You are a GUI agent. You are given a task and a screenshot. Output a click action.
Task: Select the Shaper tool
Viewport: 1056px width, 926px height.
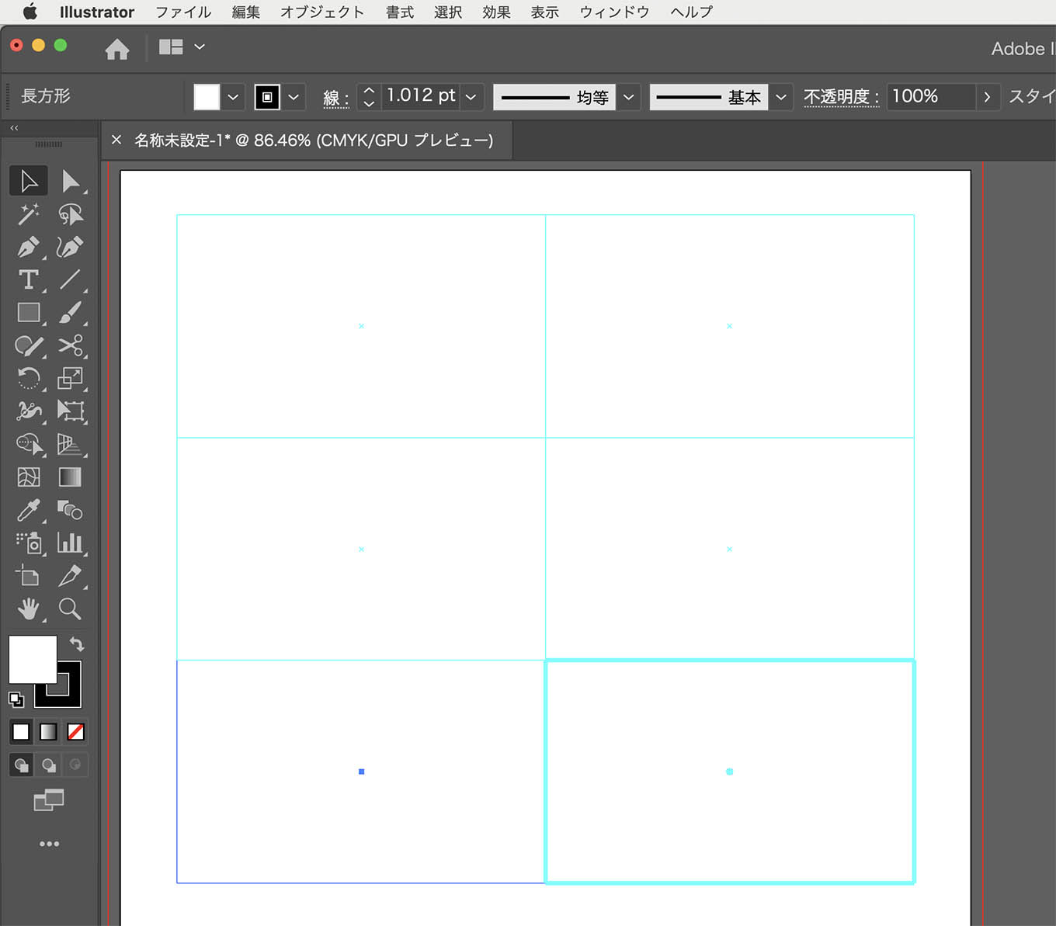coord(29,345)
